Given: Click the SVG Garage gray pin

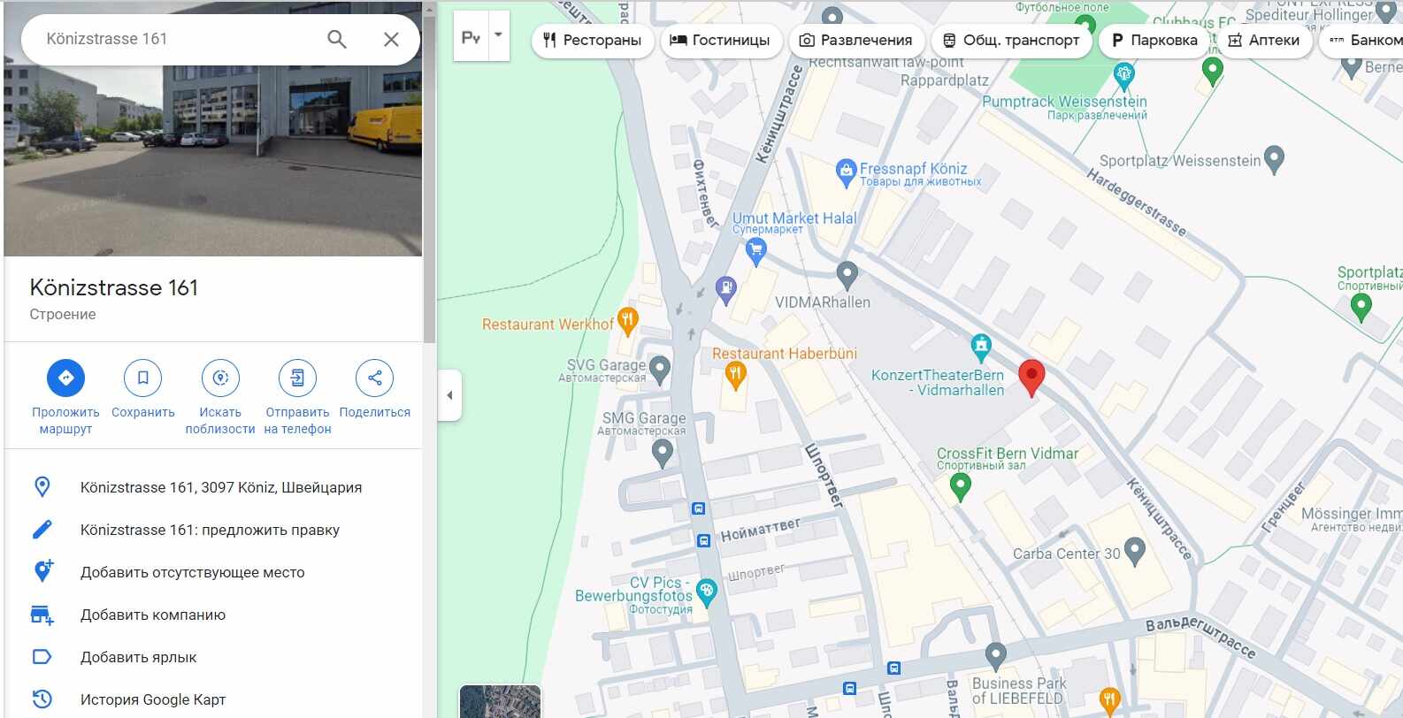Looking at the screenshot, I should click(659, 368).
